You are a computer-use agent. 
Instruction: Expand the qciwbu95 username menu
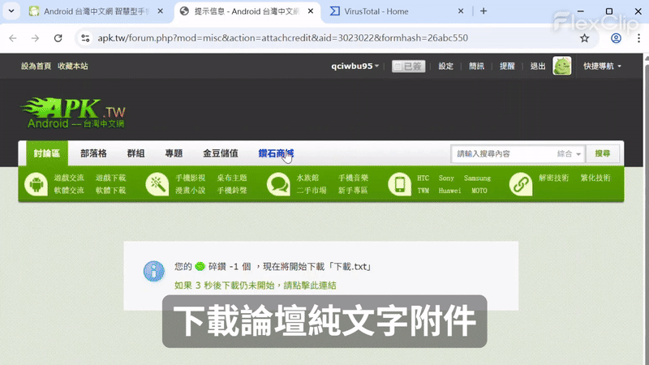point(355,67)
